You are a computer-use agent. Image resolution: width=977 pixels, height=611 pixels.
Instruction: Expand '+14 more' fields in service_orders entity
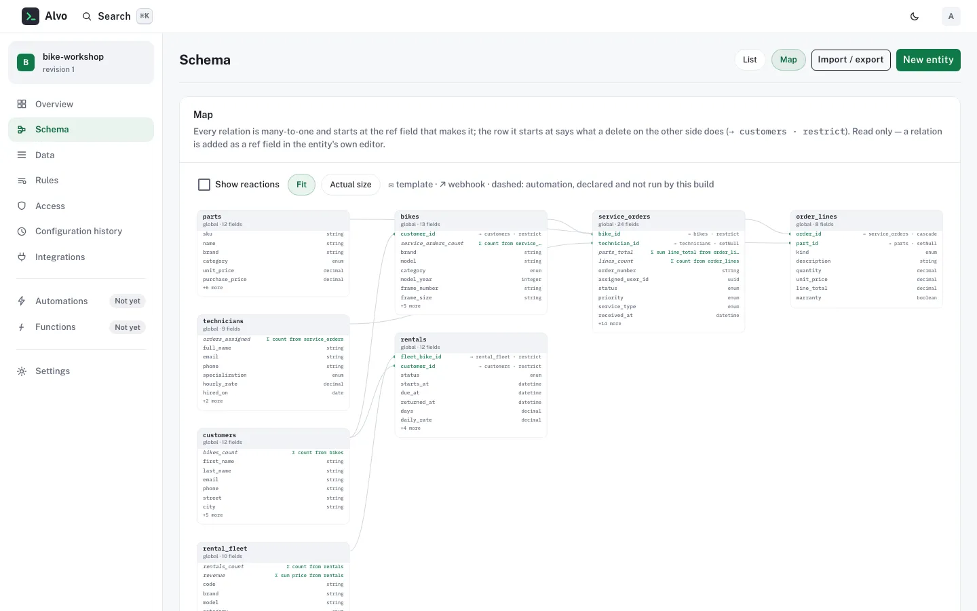pos(609,324)
